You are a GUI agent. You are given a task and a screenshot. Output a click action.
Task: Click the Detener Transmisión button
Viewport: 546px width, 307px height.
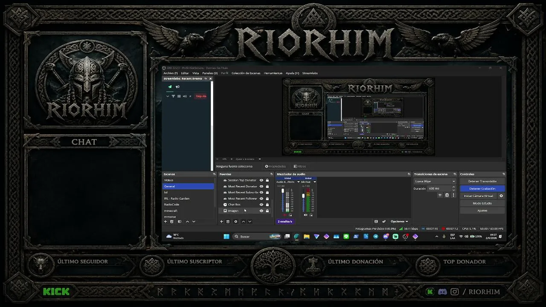click(x=482, y=181)
